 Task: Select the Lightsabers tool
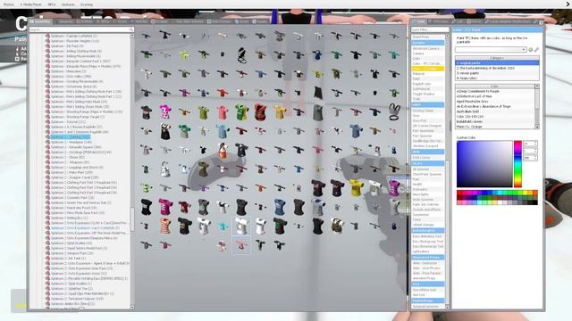427,251
